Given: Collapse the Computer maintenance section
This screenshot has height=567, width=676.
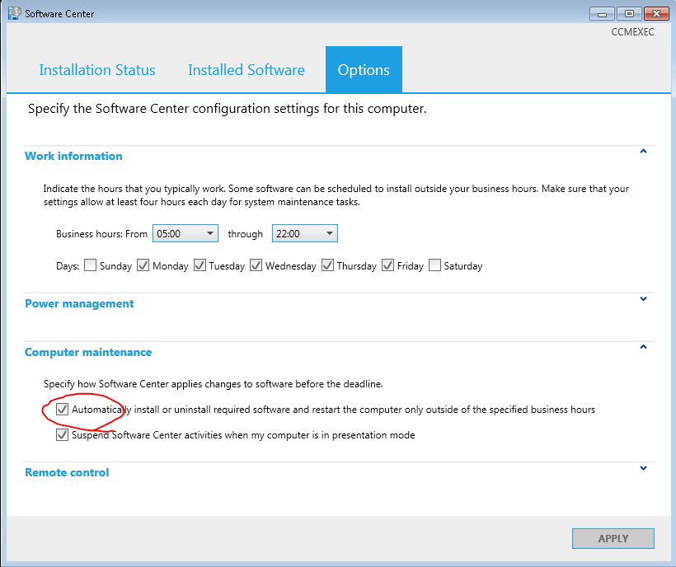Looking at the screenshot, I should click(644, 347).
